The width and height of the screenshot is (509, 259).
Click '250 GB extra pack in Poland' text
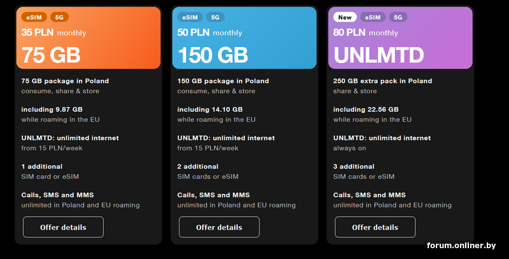pos(382,81)
